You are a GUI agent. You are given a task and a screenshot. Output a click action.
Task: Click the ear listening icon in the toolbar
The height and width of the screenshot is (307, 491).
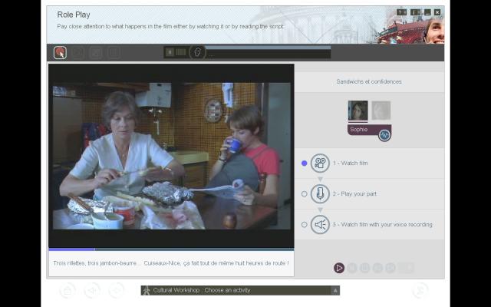(197, 52)
